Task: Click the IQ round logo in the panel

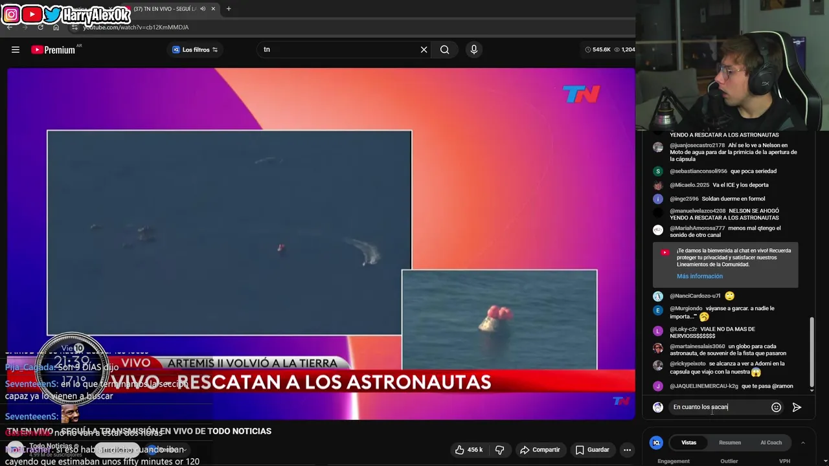Action: point(656,443)
